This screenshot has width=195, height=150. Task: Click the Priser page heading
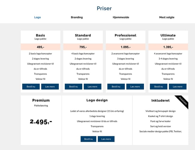tap(104, 8)
